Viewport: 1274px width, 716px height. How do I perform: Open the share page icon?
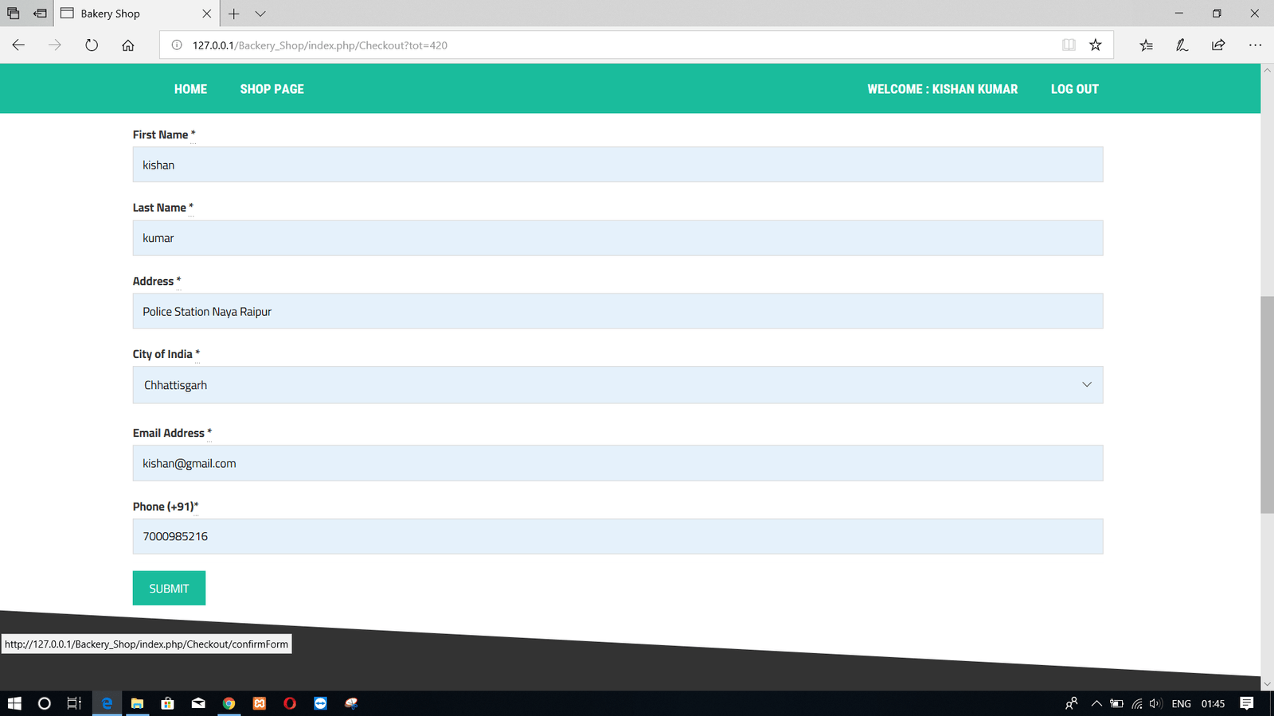(x=1218, y=45)
